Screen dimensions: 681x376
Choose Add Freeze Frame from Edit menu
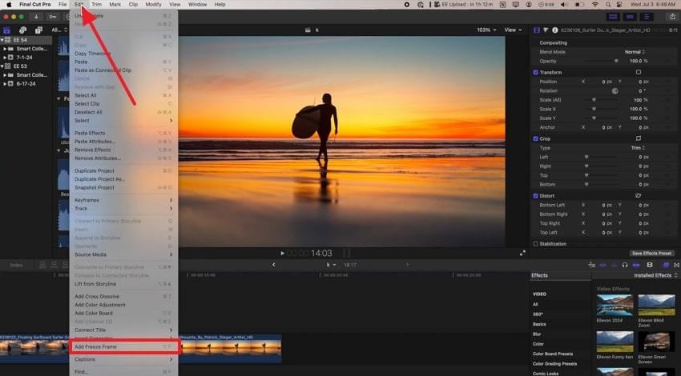click(x=123, y=347)
